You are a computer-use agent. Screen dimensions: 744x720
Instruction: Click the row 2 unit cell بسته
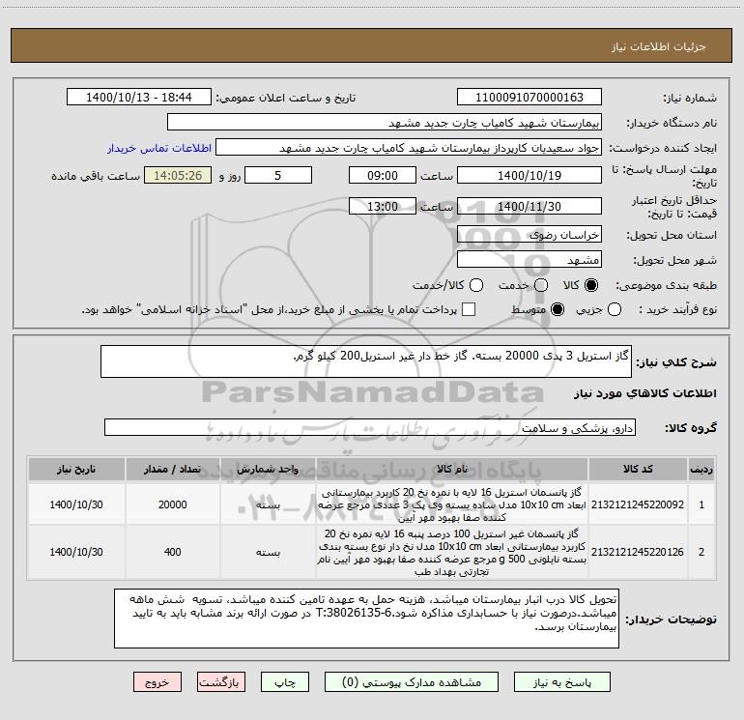268,552
